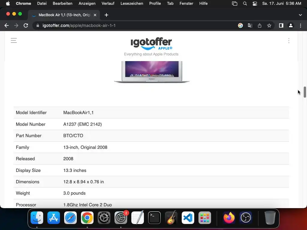Open Chrome profile avatar
Screen dimensions: 307x230
(x=291, y=25)
